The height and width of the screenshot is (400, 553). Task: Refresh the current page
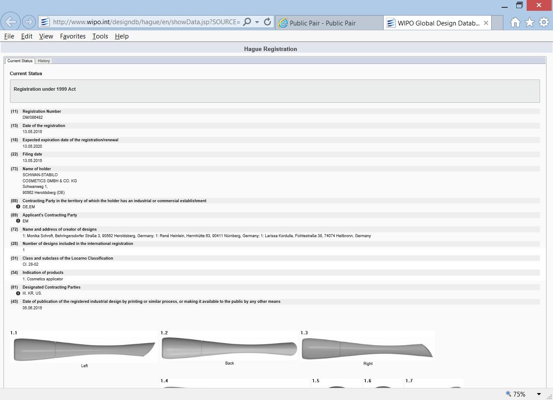coord(267,22)
